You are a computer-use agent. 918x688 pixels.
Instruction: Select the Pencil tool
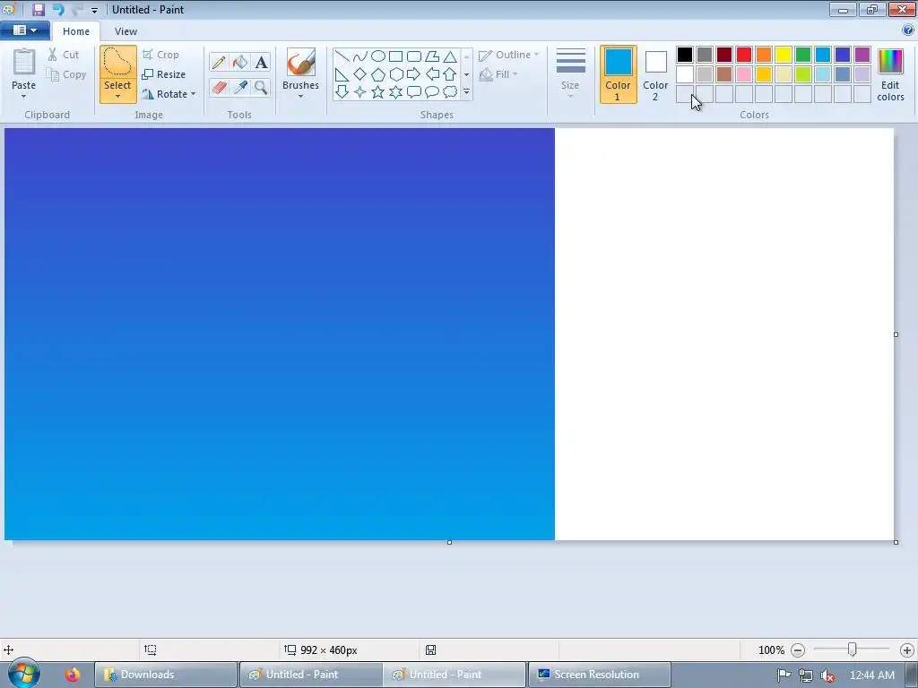click(219, 62)
